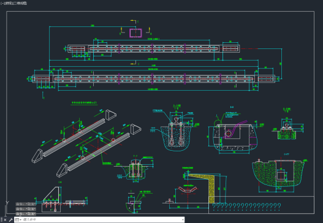
Task: Open the recent commands dropdown
Action: 18,220
